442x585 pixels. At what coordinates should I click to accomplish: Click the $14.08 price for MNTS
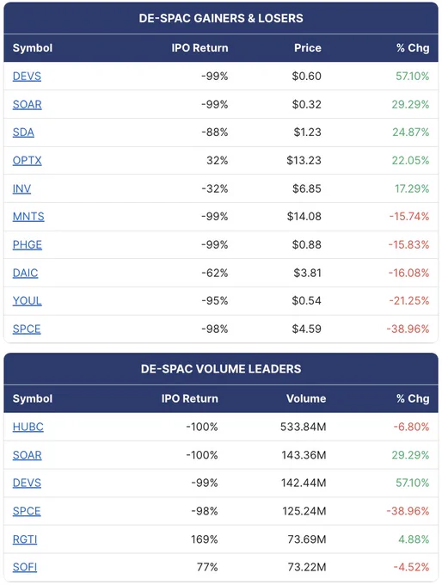point(304,217)
